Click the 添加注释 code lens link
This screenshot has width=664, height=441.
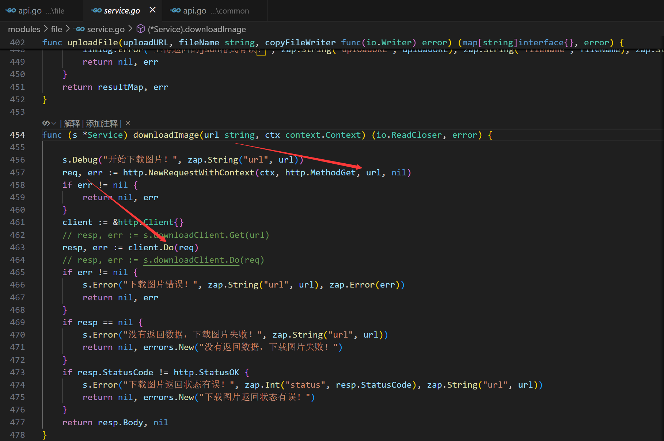(x=102, y=124)
